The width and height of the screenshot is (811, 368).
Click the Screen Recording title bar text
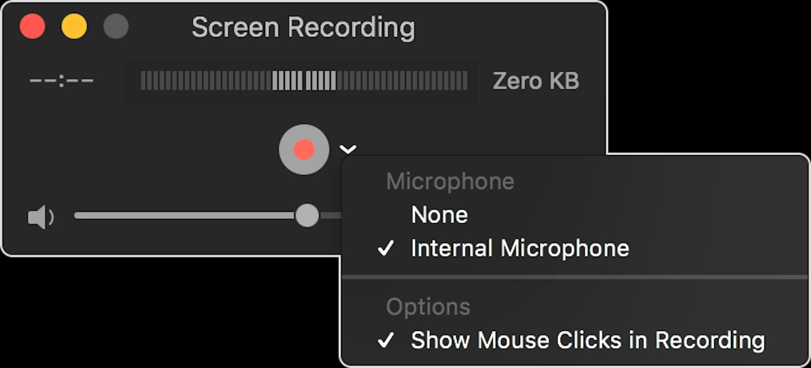point(303,27)
